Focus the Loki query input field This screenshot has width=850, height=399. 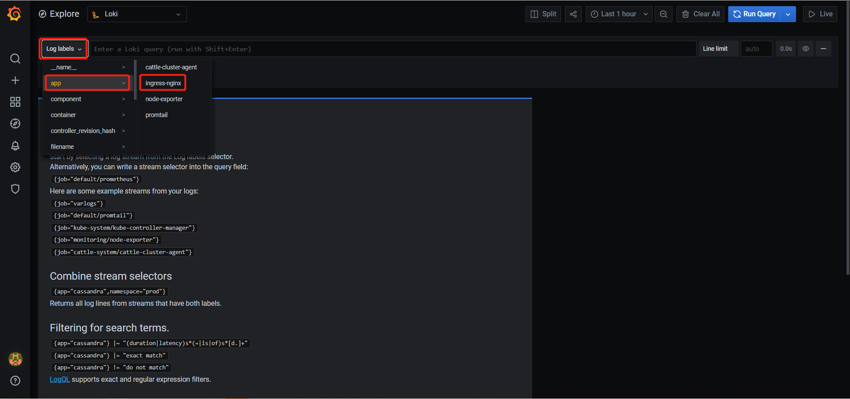click(x=393, y=49)
